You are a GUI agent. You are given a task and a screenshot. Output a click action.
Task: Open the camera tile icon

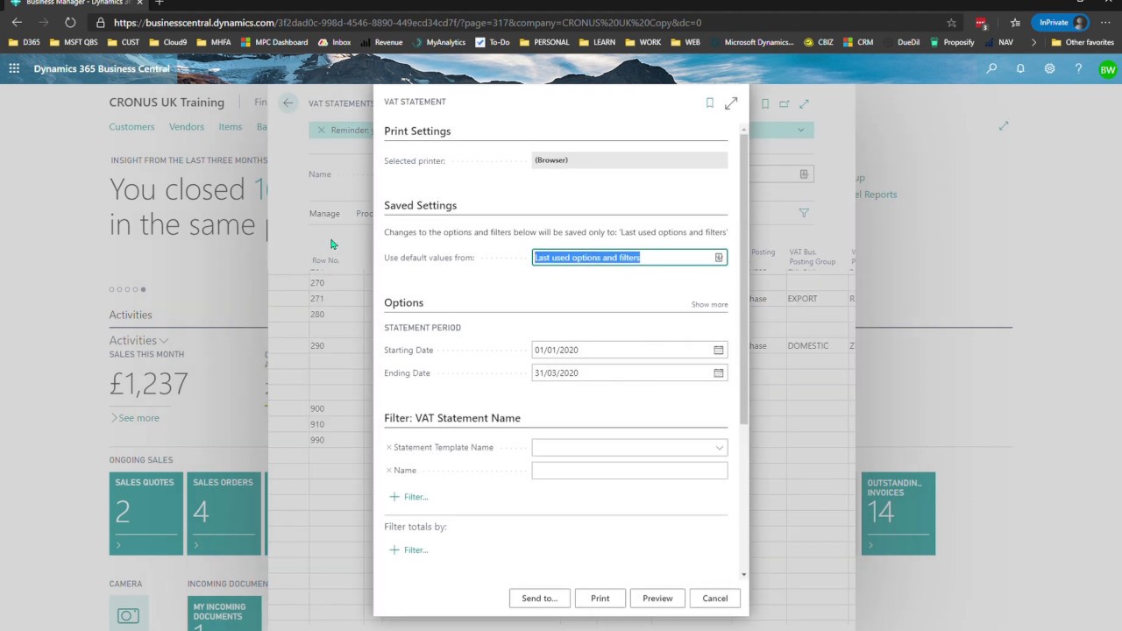[x=129, y=615]
